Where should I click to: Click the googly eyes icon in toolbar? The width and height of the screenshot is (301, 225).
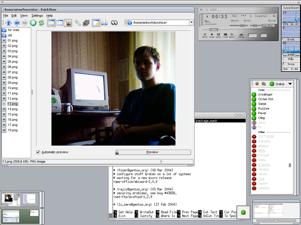114,23
